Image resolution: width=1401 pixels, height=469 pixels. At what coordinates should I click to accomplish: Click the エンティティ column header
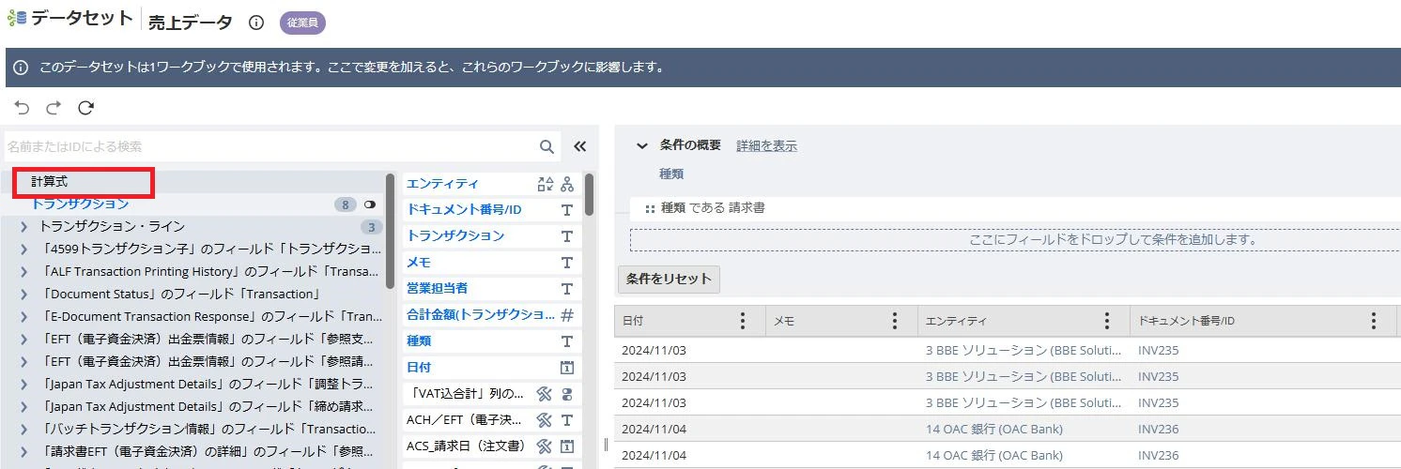click(1024, 322)
